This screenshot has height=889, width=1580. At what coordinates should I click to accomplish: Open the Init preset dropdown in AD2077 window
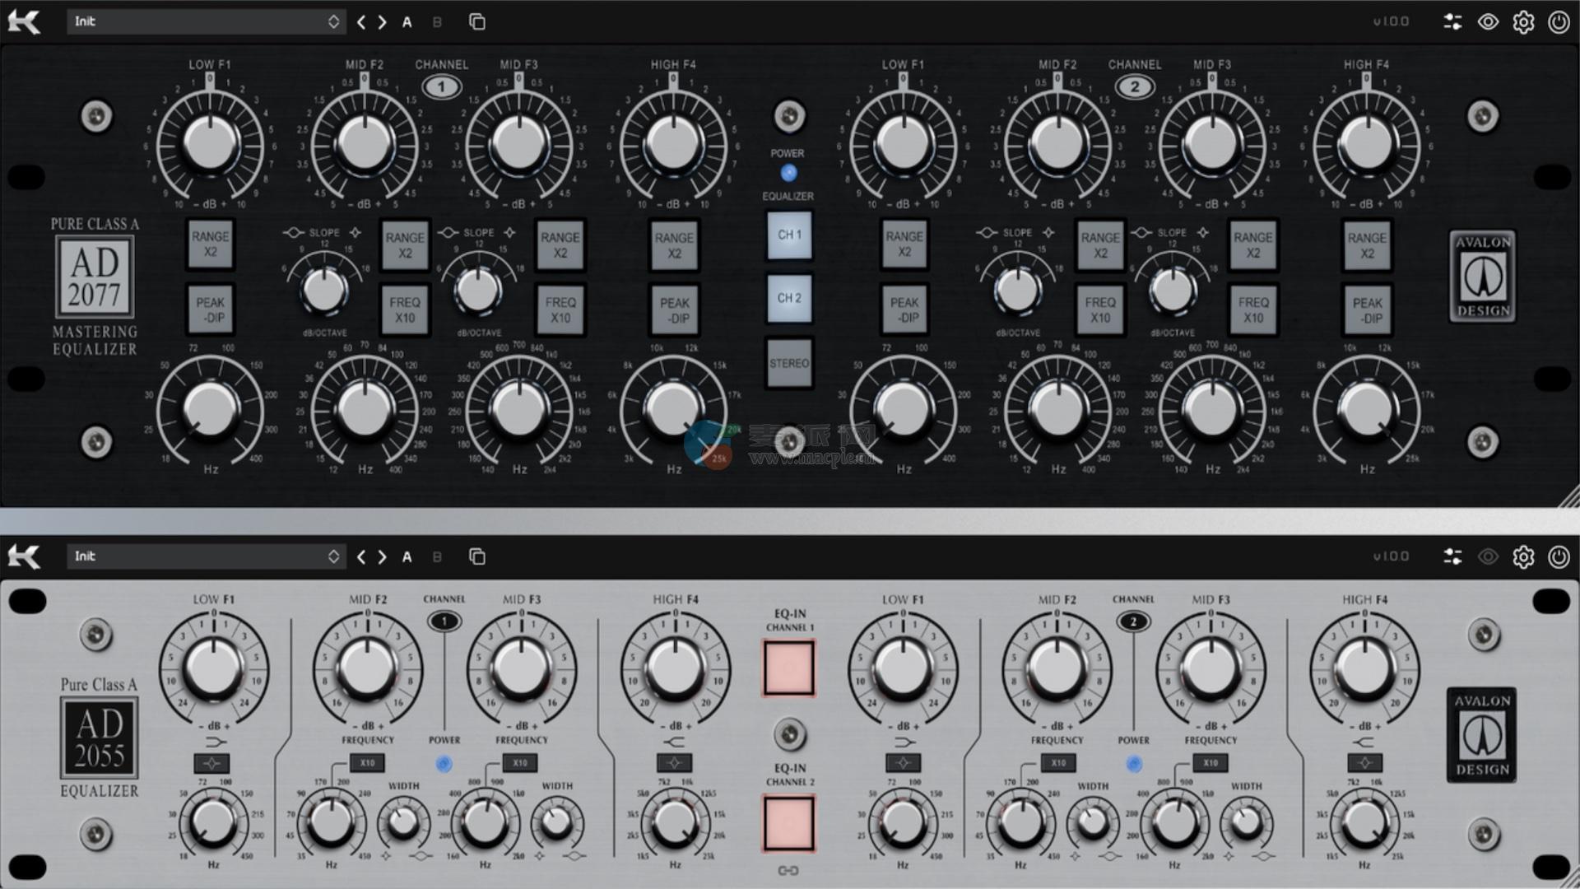click(205, 21)
